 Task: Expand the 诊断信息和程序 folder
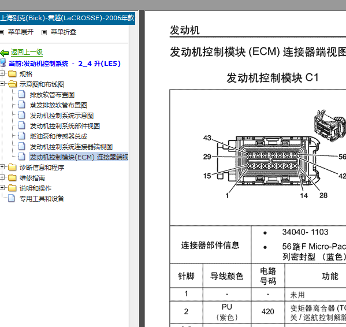(x=2, y=167)
